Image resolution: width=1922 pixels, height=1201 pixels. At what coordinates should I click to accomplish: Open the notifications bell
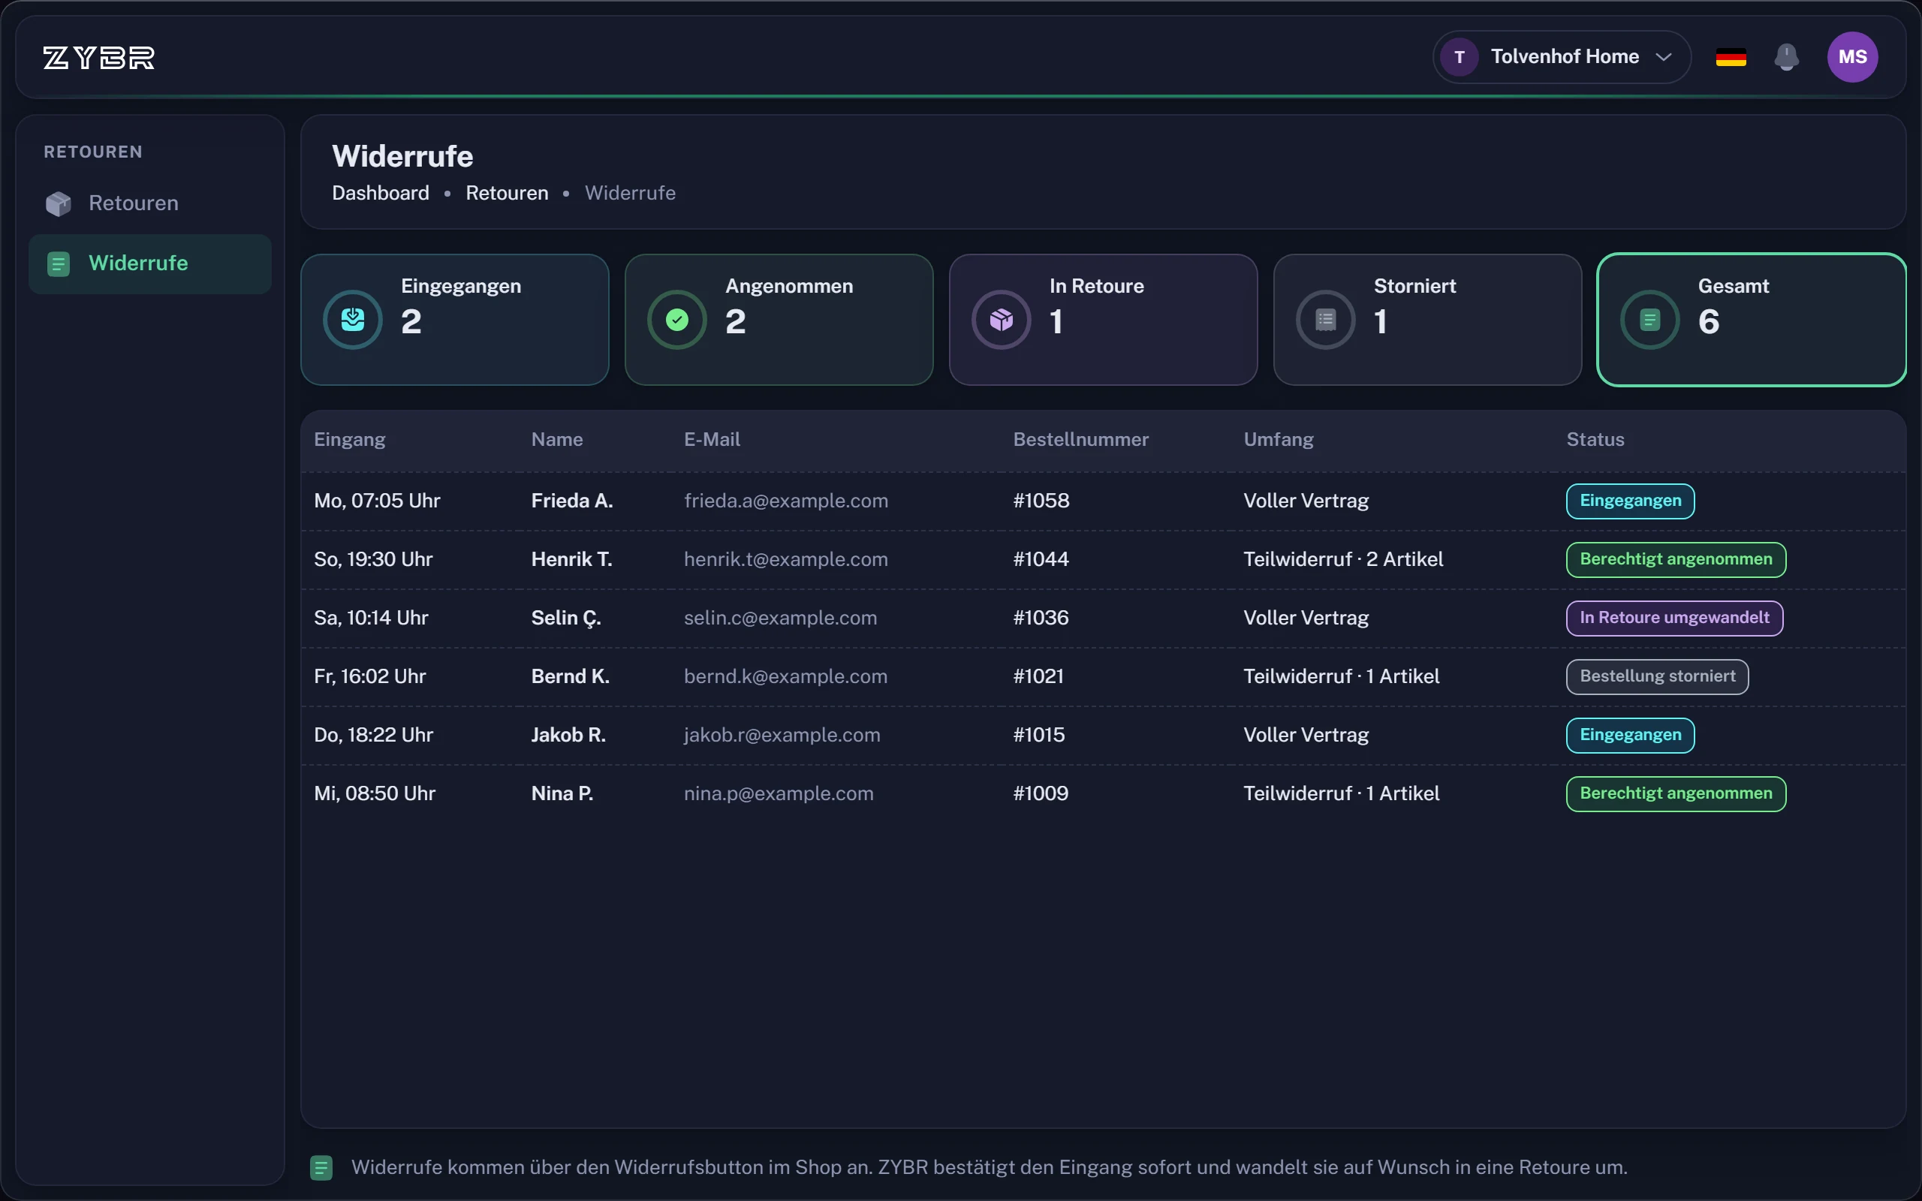point(1786,57)
